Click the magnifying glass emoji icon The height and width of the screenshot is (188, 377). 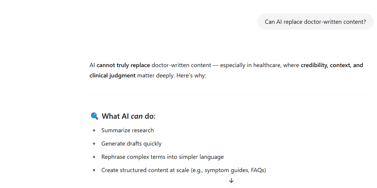coord(94,116)
